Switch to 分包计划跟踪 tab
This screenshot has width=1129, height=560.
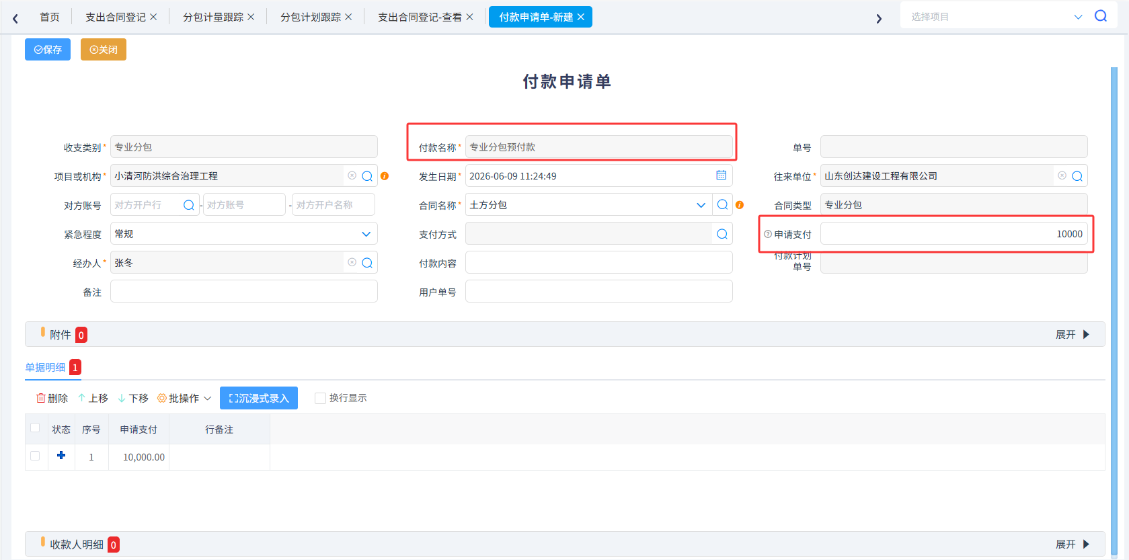click(x=311, y=17)
